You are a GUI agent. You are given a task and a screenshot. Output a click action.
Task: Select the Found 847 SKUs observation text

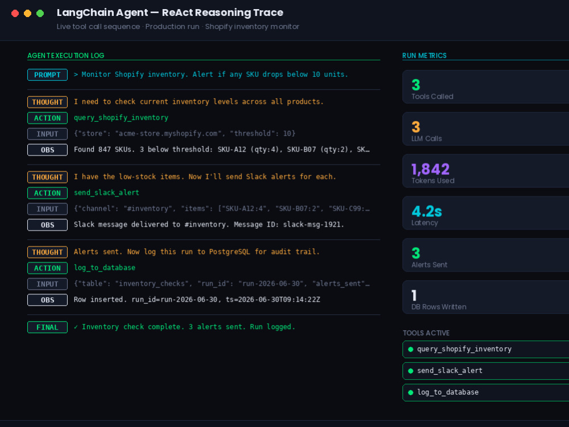(x=222, y=150)
